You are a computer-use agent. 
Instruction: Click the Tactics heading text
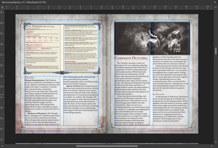pyautogui.click(x=30, y=78)
